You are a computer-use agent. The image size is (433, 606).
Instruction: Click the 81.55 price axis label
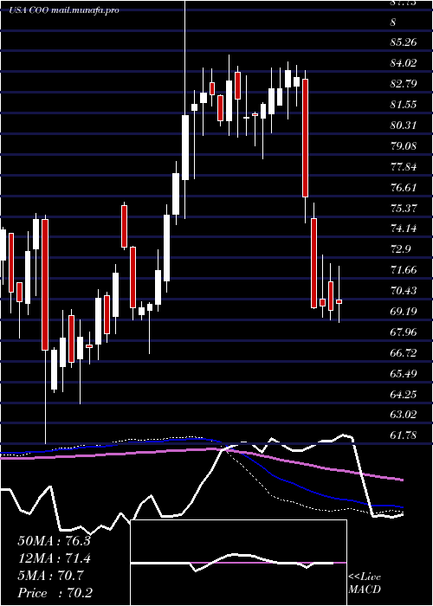pos(404,105)
